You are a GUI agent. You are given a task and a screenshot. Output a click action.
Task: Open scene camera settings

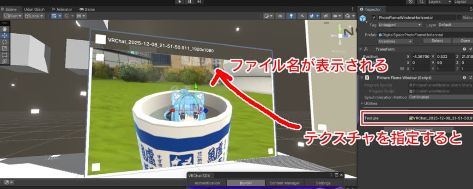coord(337,16)
